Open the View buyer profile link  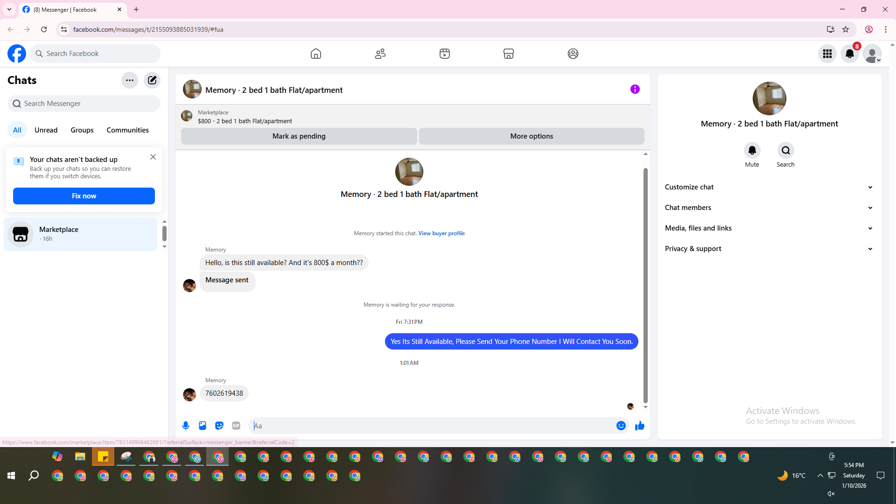(x=441, y=233)
